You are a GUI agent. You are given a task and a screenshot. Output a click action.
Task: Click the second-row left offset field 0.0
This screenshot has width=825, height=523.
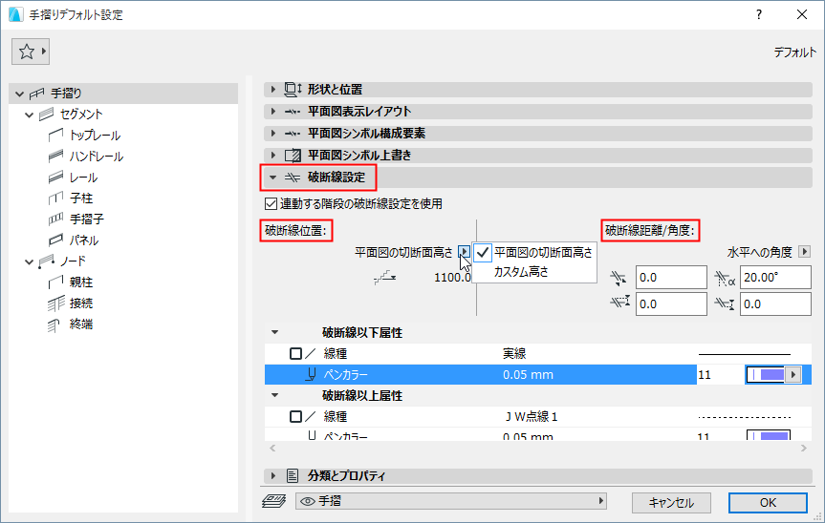coord(671,304)
